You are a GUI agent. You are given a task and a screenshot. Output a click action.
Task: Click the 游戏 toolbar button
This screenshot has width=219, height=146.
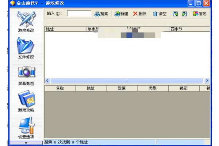[200, 14]
